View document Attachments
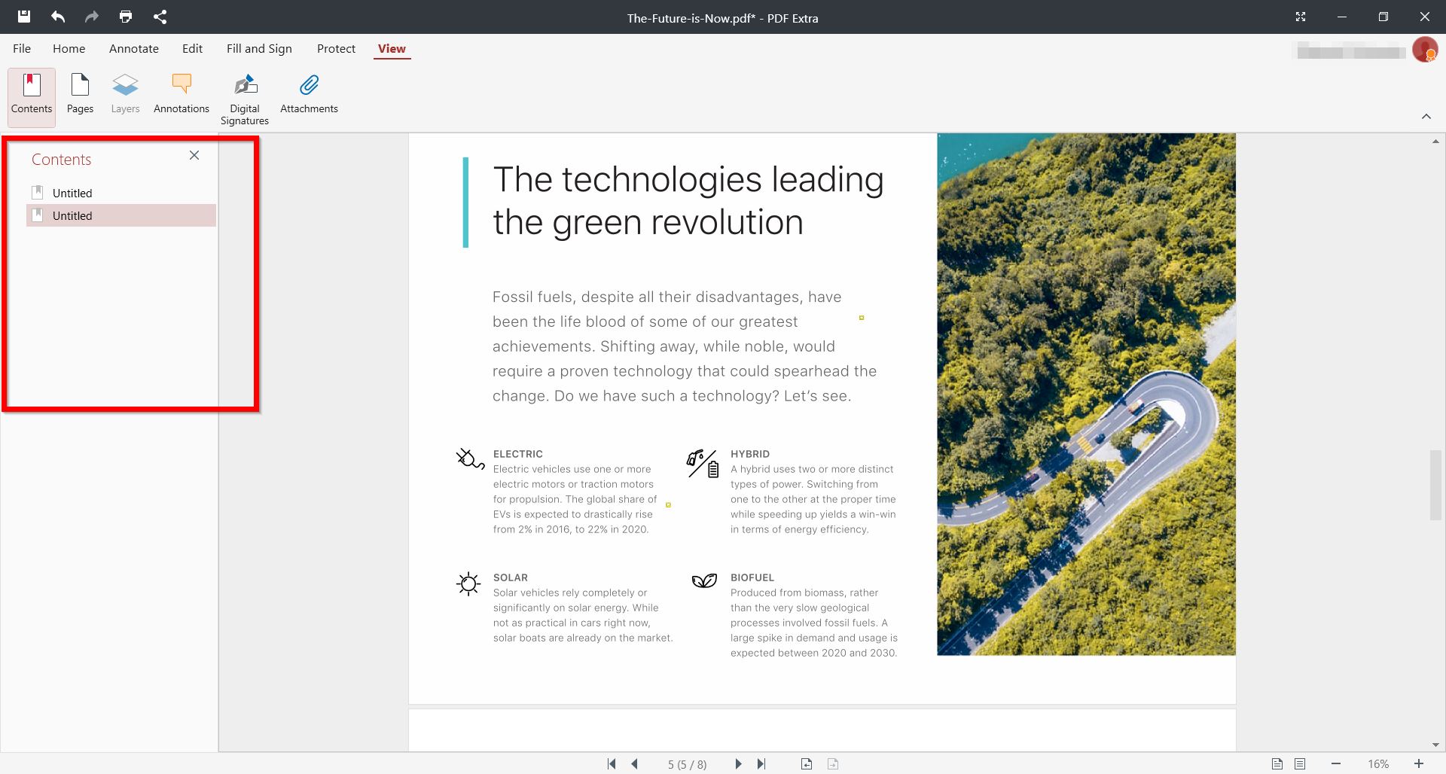Viewport: 1446px width, 774px height. coord(309,96)
